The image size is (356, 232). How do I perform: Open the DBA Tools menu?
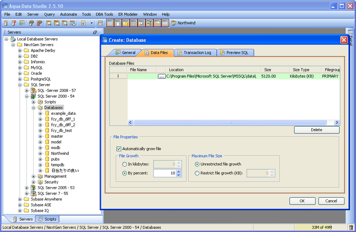pyautogui.click(x=104, y=14)
